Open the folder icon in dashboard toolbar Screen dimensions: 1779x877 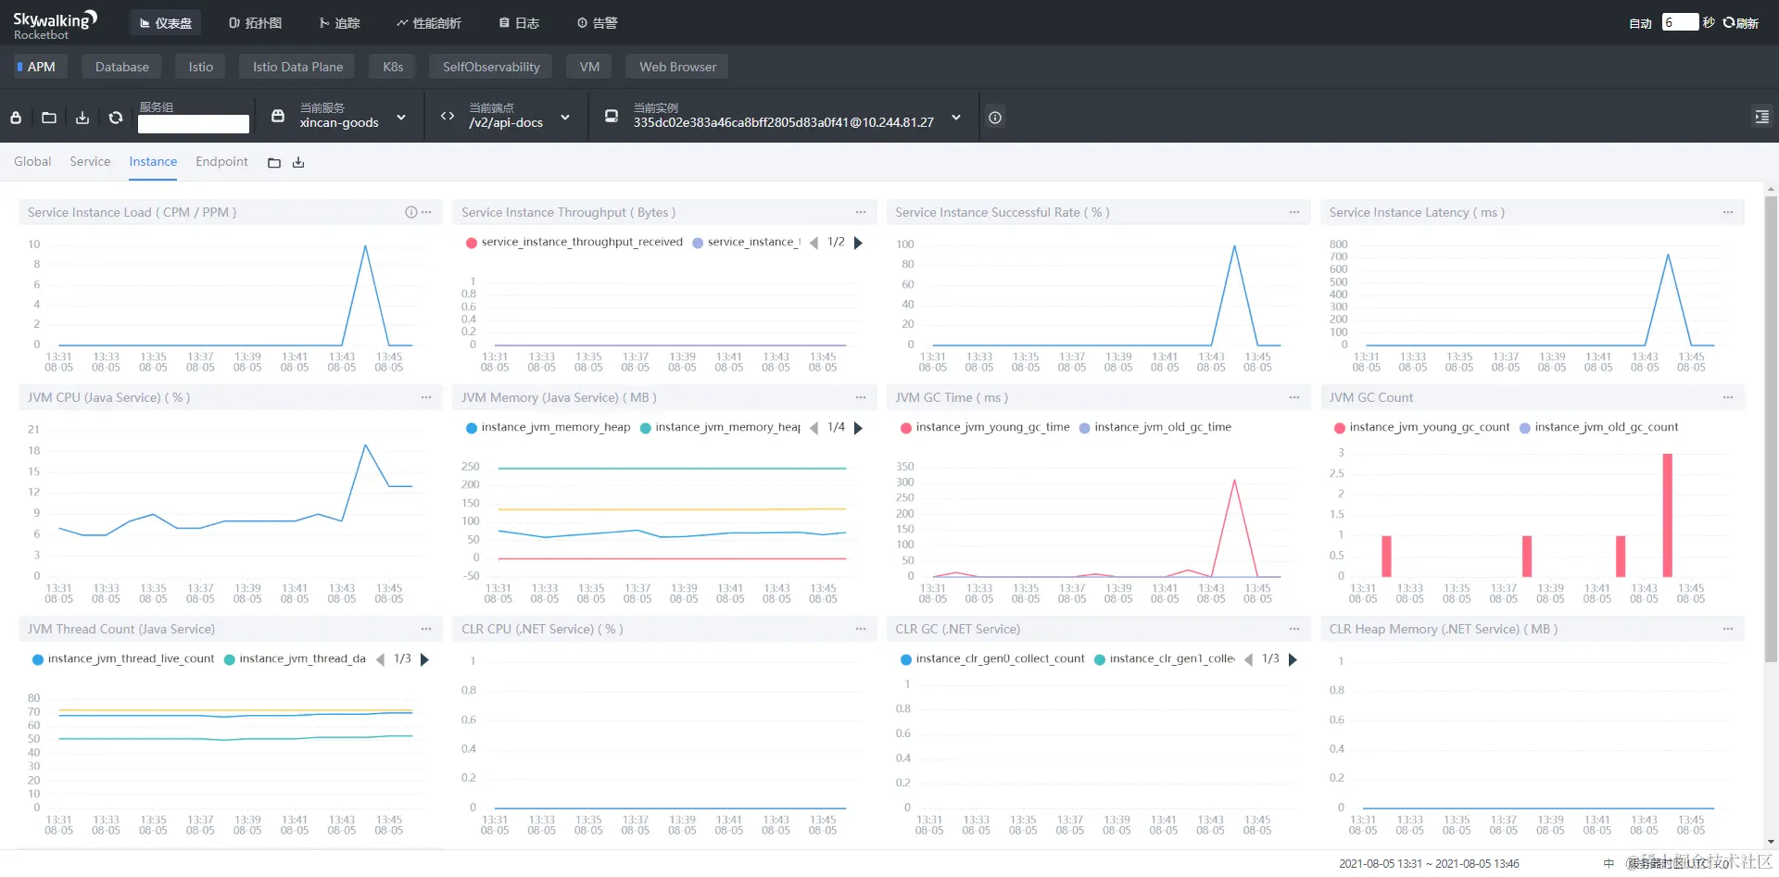pos(49,118)
